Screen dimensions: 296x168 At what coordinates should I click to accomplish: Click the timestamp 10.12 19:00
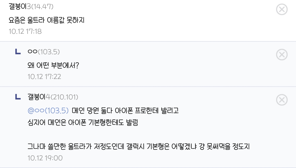point(45,158)
